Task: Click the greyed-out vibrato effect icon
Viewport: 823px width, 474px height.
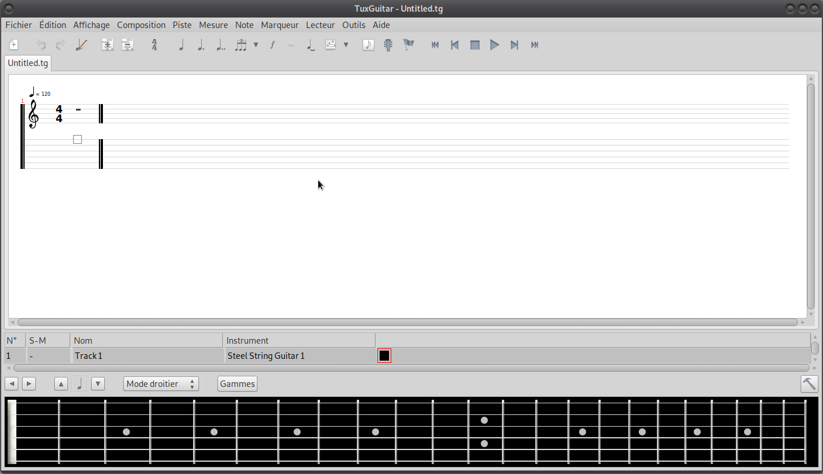Action: 291,45
